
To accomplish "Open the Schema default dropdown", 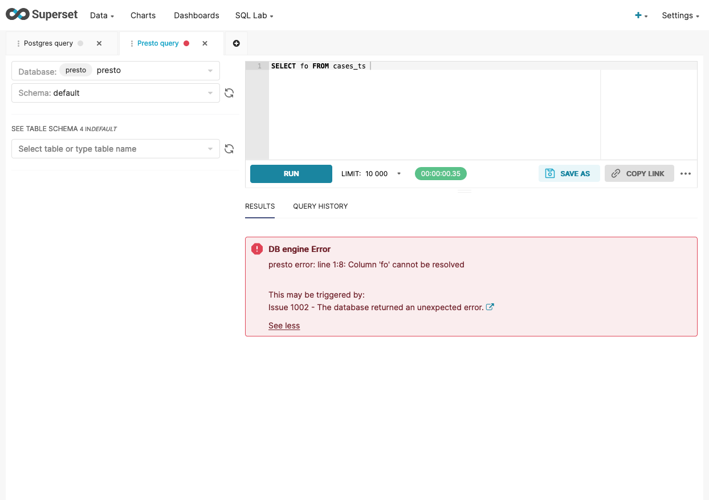I will (116, 93).
